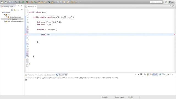Toggle Scroll Lock in Console toolbar
The image size is (176, 99).
[x=148, y=75]
